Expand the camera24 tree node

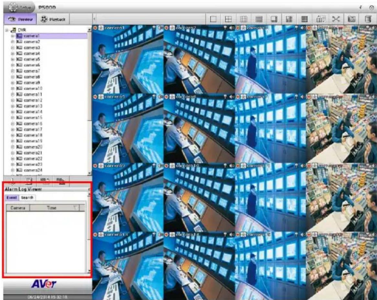[x=13, y=170]
